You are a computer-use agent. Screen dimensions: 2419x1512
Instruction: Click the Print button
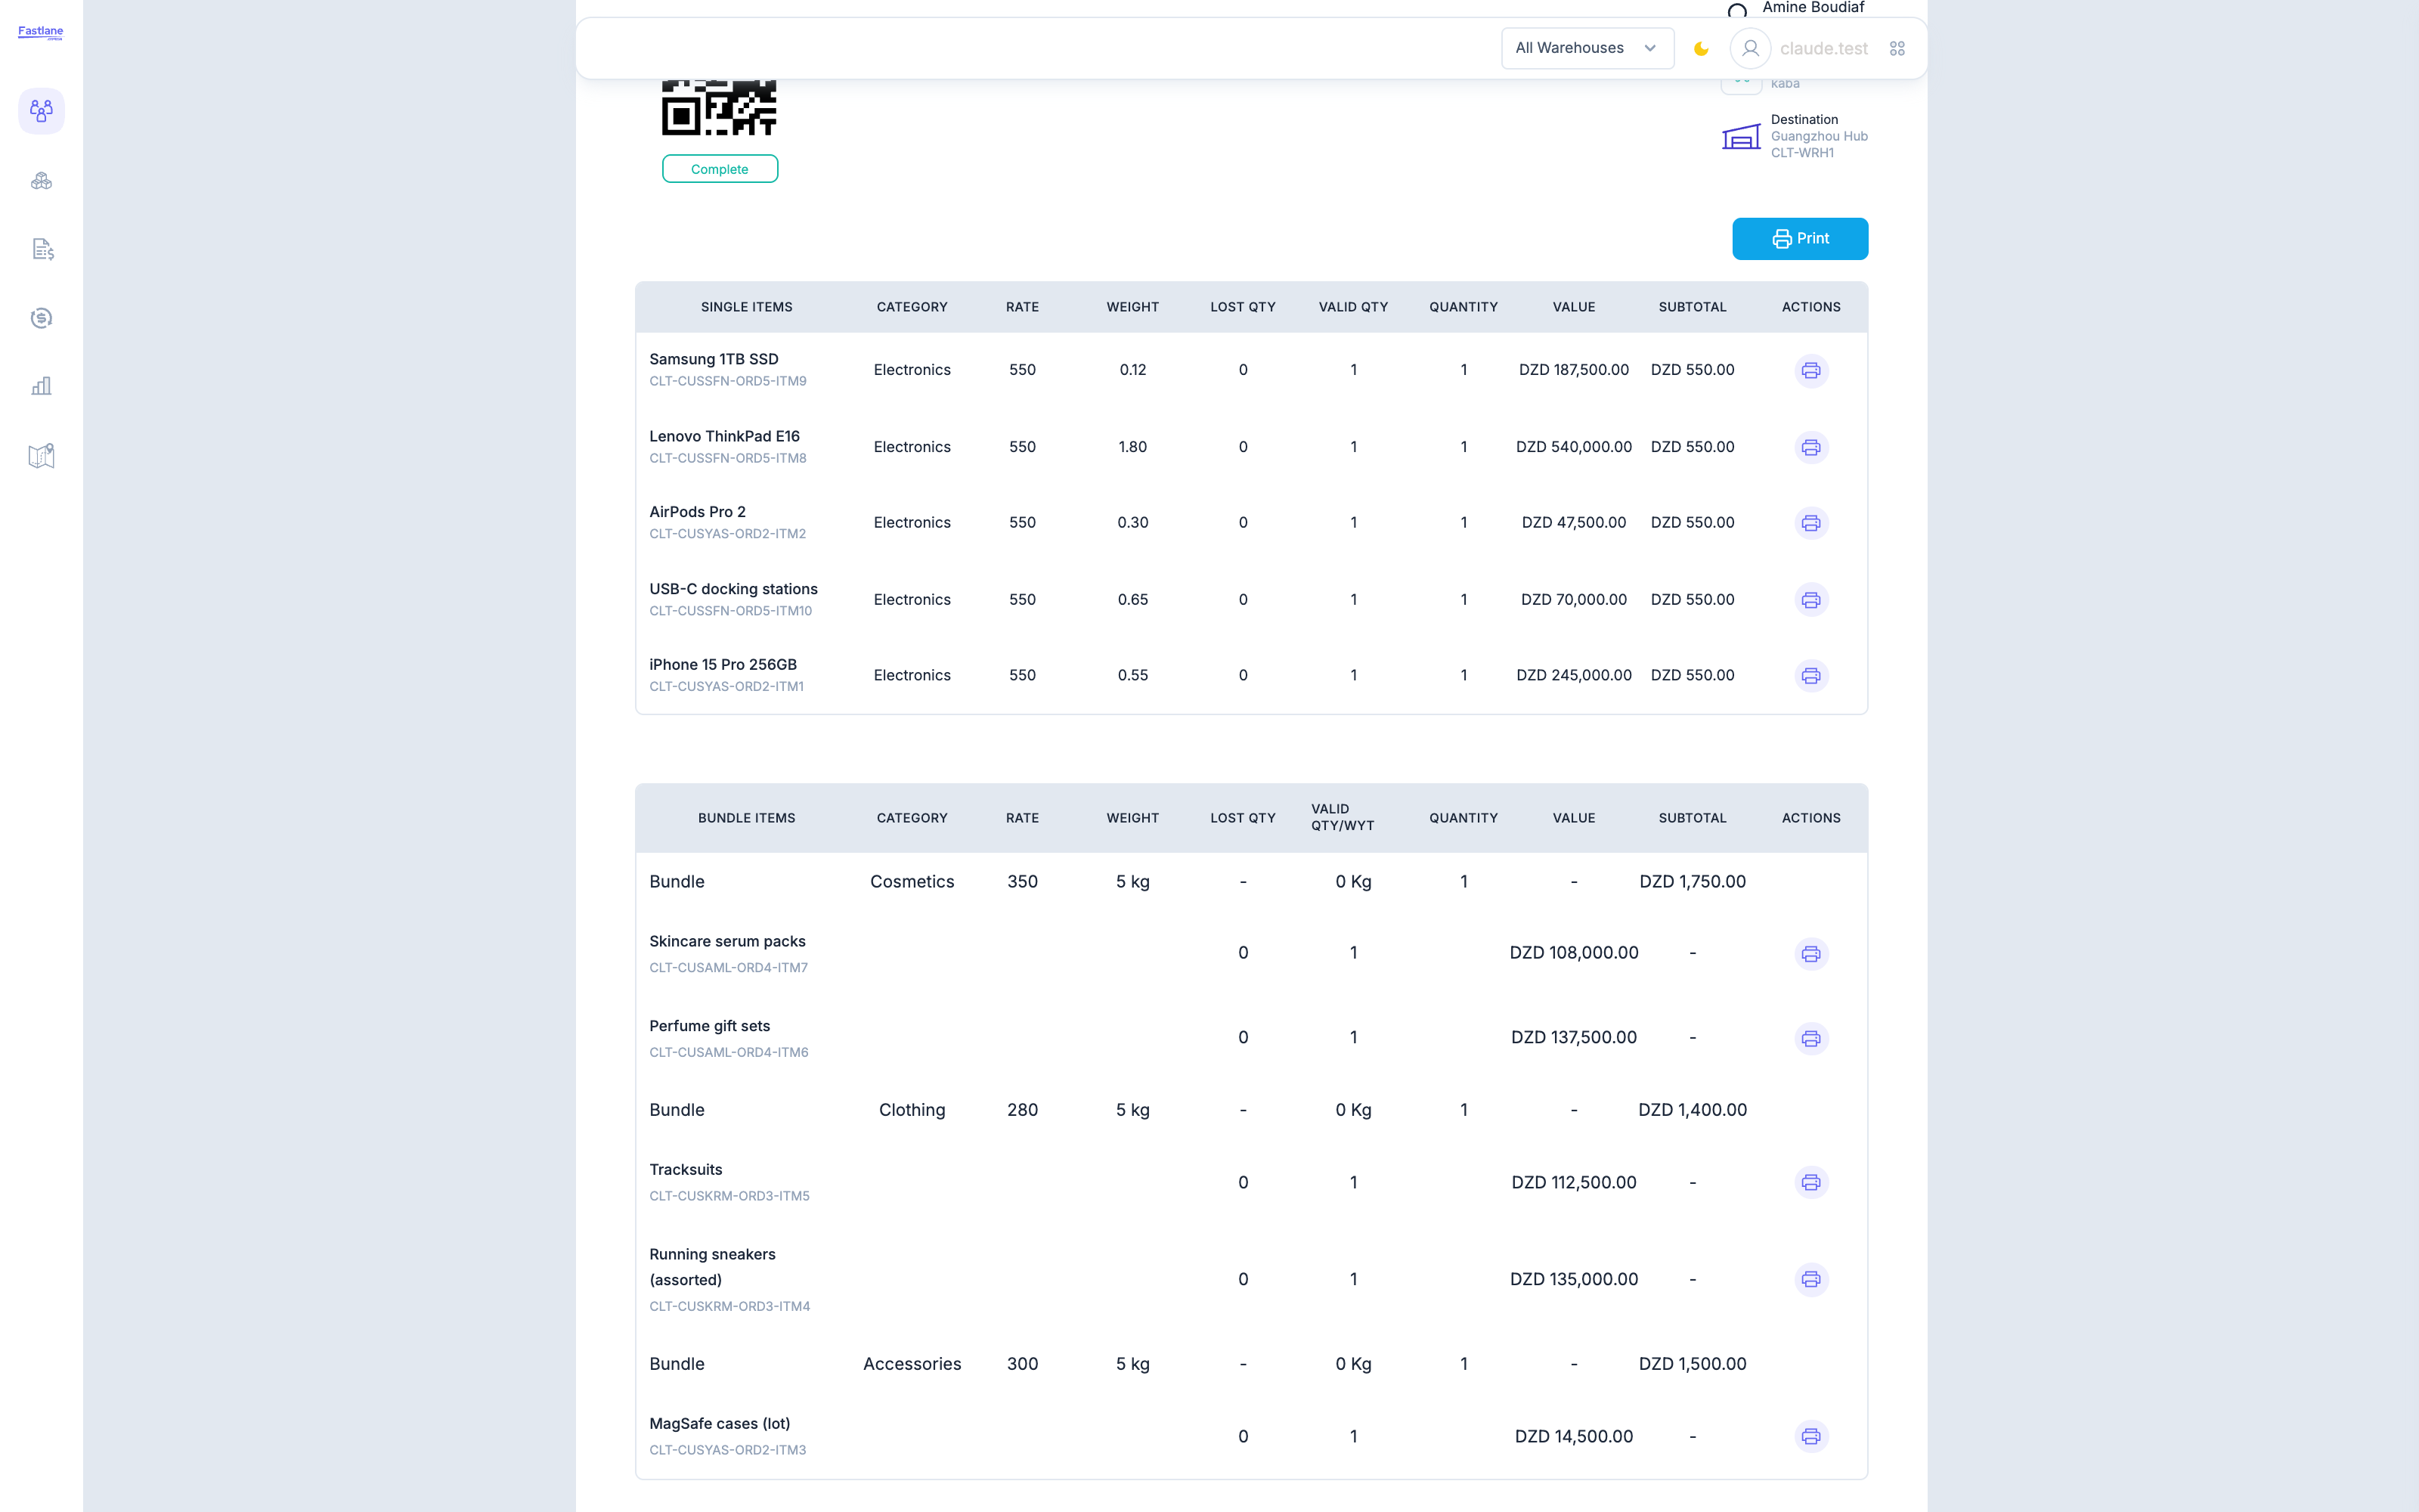[x=1799, y=239]
